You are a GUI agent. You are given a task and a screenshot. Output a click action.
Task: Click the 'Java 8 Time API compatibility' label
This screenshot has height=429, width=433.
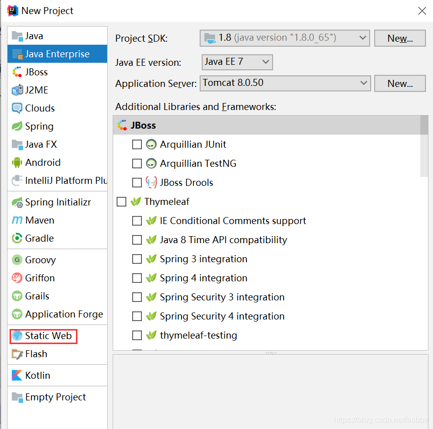coord(223,240)
